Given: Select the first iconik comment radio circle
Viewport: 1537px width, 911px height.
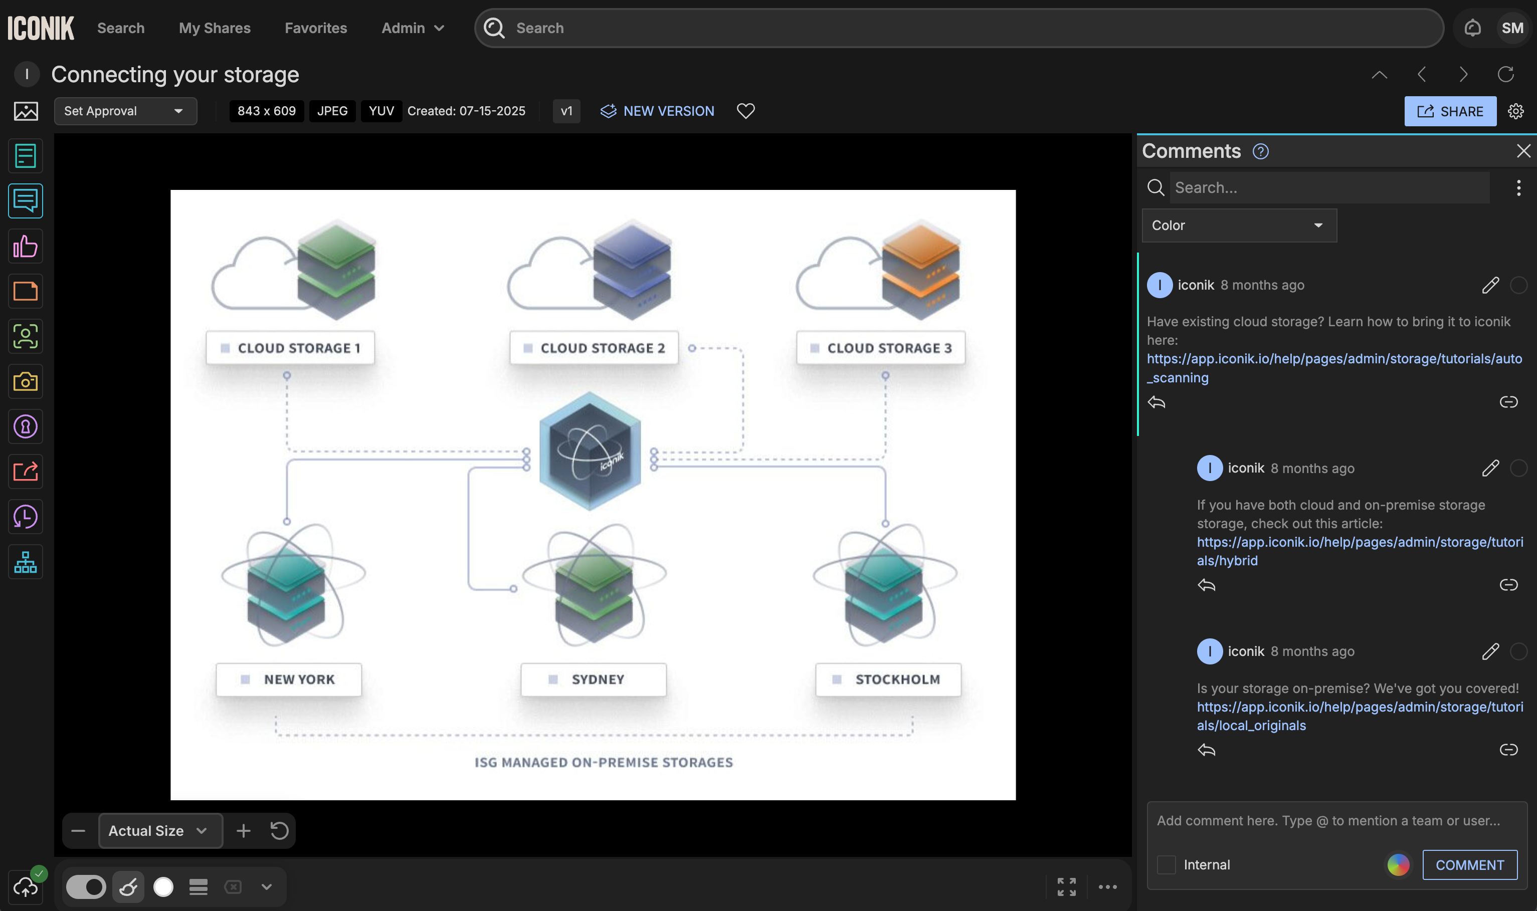Looking at the screenshot, I should (1518, 285).
